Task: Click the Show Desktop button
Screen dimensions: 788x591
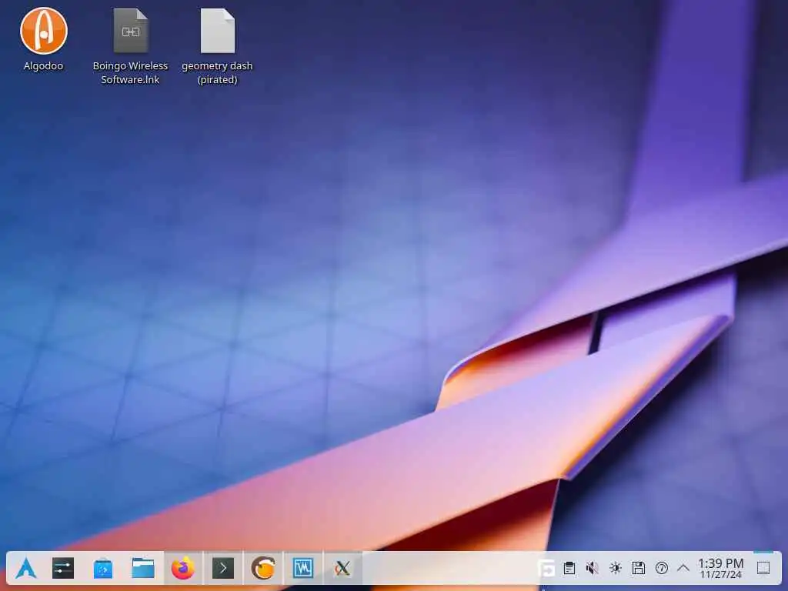Action: (763, 569)
